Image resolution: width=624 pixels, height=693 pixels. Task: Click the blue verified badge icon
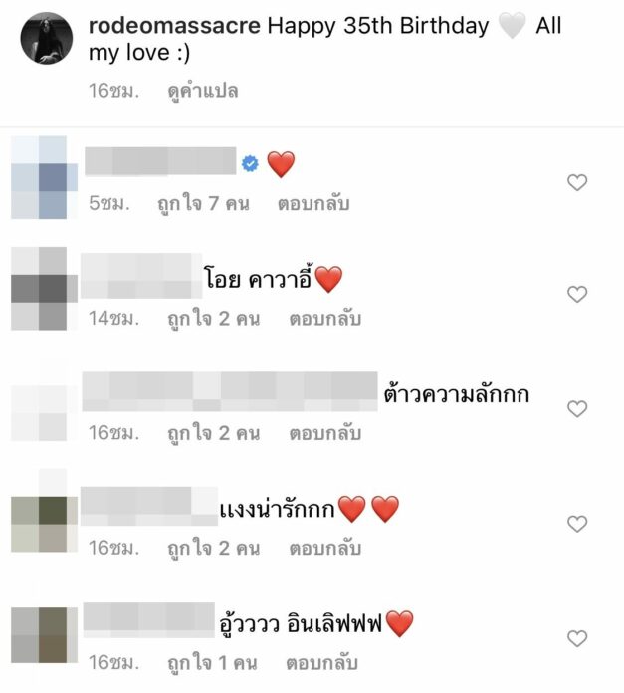(x=250, y=164)
